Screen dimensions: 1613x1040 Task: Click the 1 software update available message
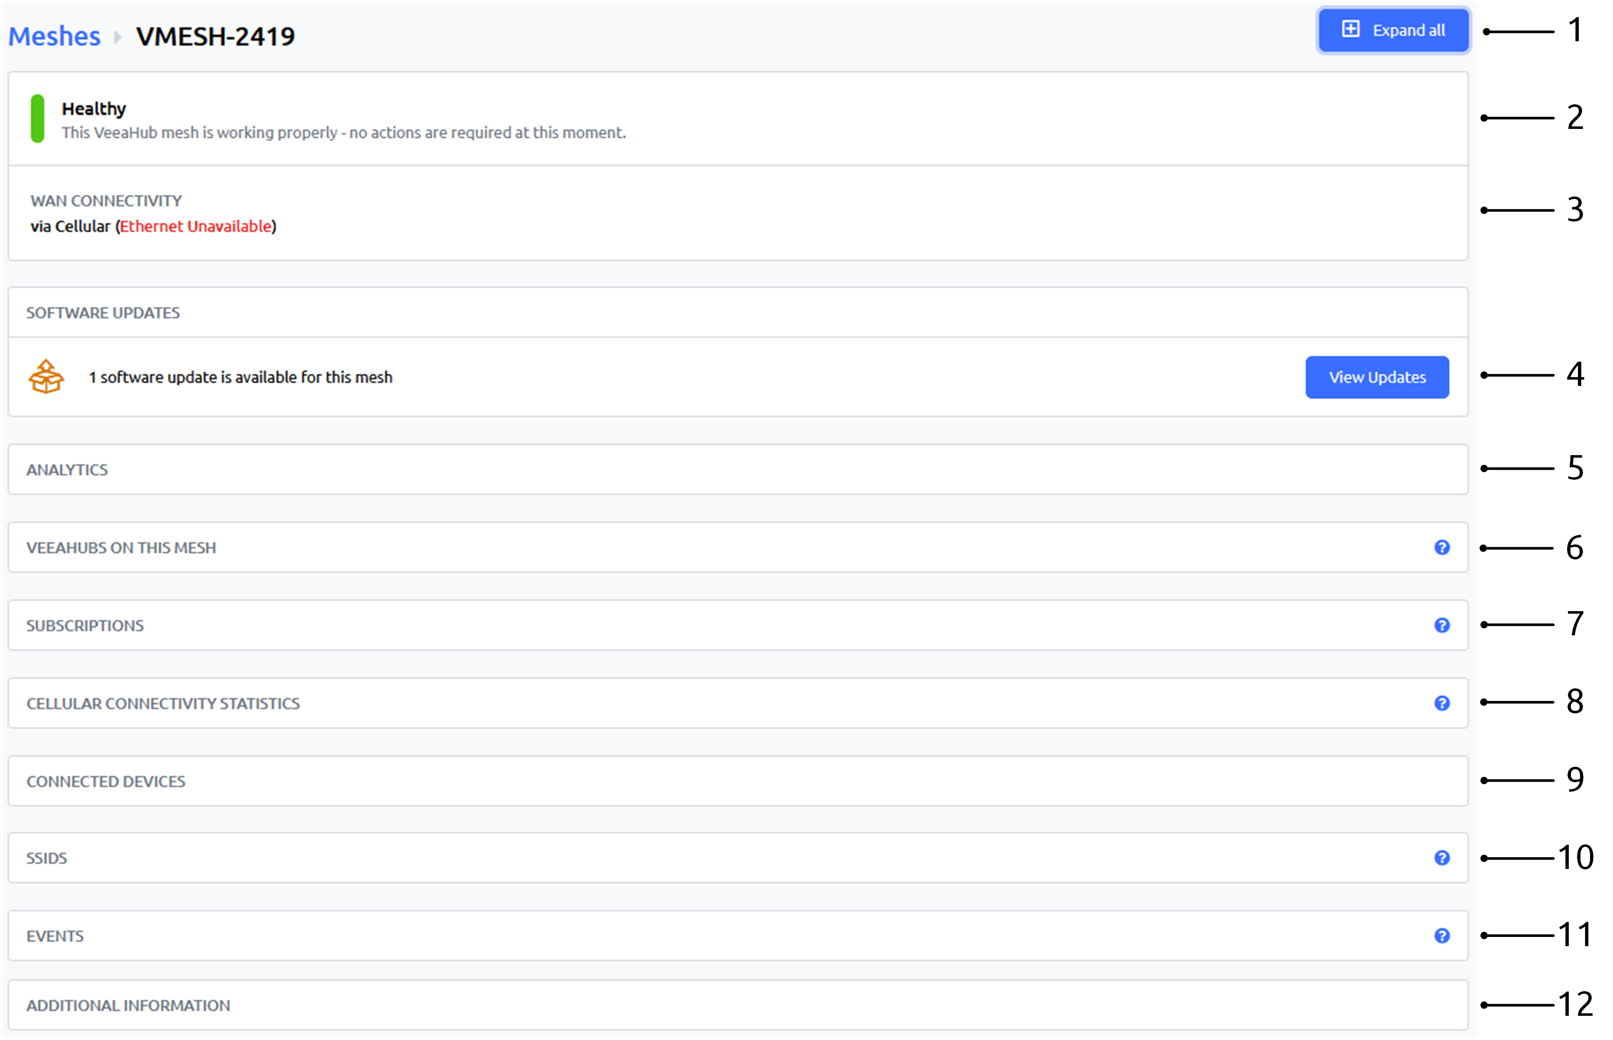[x=240, y=377]
